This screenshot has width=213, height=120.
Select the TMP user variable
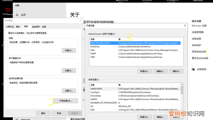click(x=135, y=57)
